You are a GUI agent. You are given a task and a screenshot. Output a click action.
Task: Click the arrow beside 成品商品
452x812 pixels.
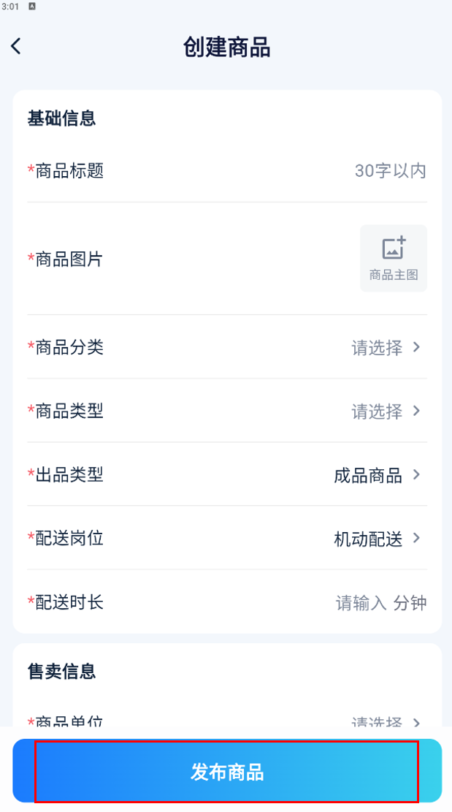[417, 474]
